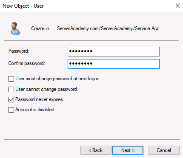Uncheck the 'Password never expires' checkbox box
Viewport: 183px width, 158px height.
(x=11, y=99)
